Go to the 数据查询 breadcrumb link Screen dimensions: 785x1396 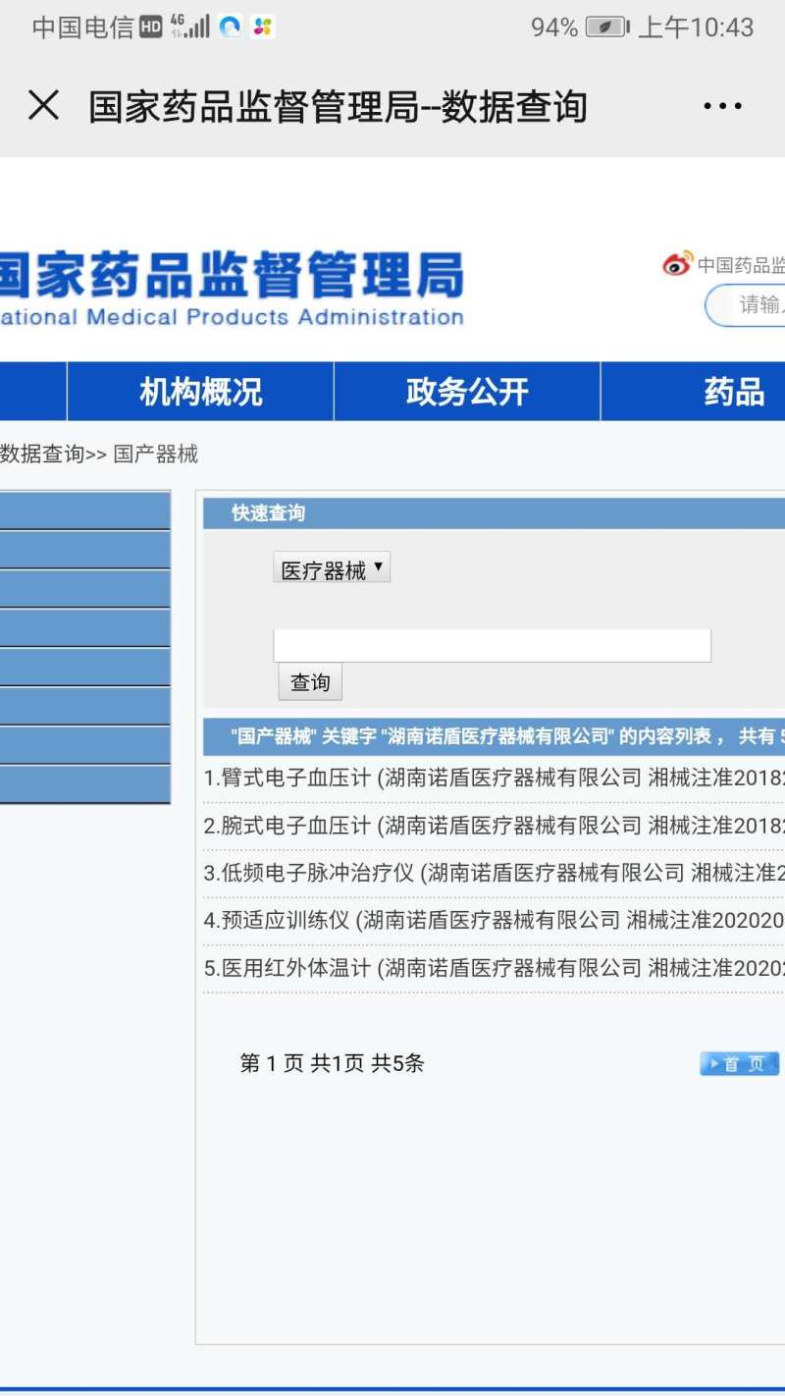click(41, 454)
